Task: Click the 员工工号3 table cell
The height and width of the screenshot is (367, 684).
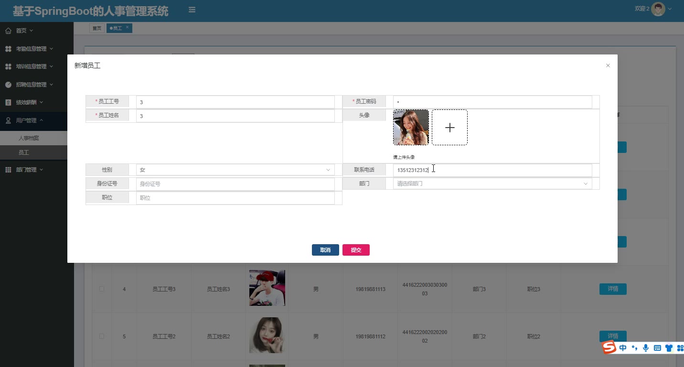Action: click(x=164, y=289)
